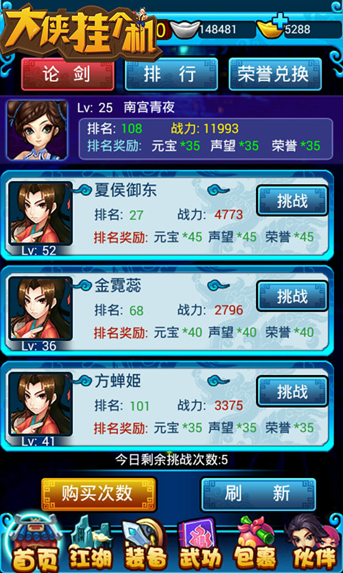Open the 武功 martial arts book icon
343x573 pixels.
200,545
